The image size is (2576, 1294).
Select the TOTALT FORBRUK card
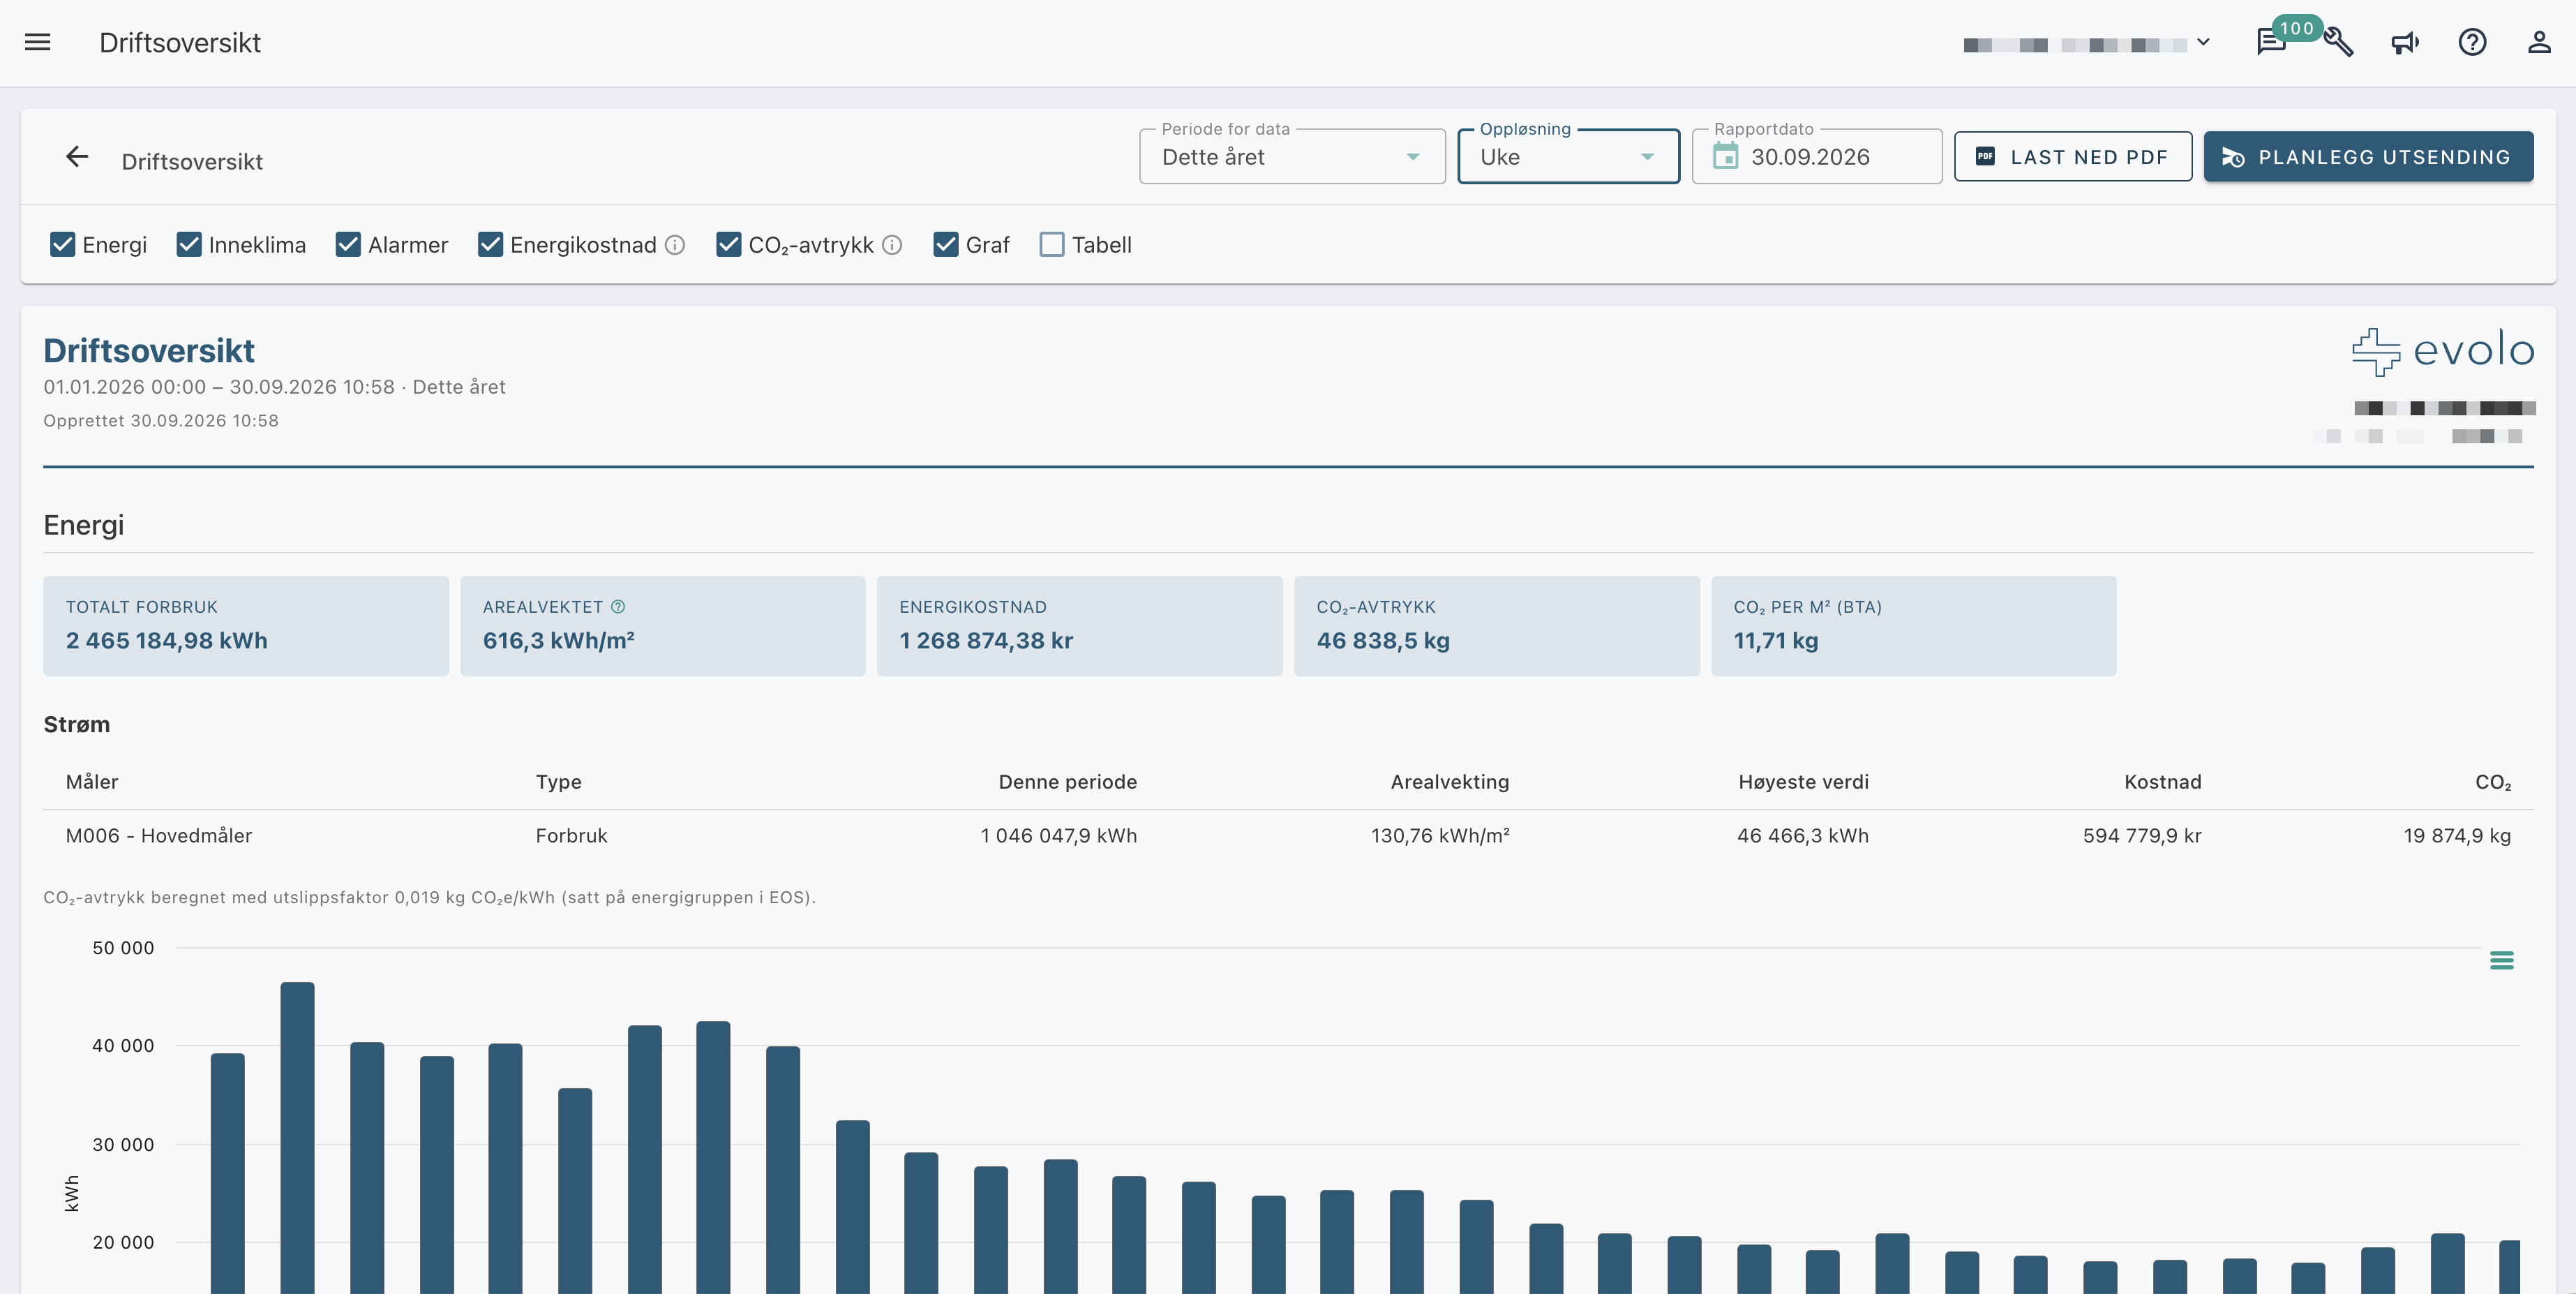(x=246, y=625)
